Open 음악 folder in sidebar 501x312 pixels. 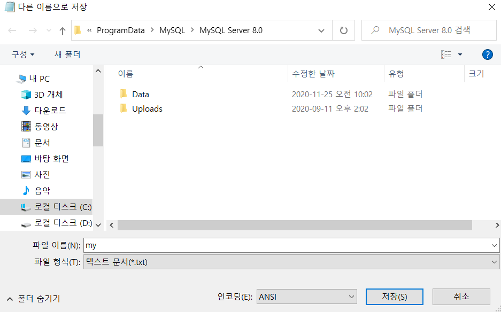point(36,191)
